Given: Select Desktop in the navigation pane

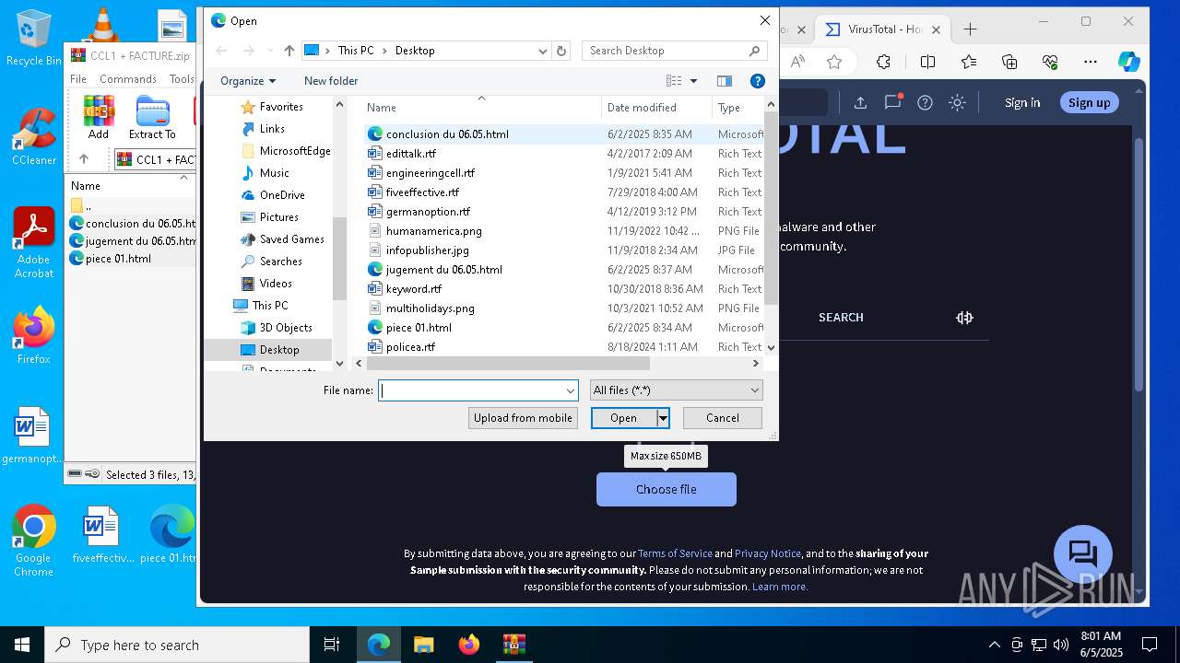Looking at the screenshot, I should 279,350.
